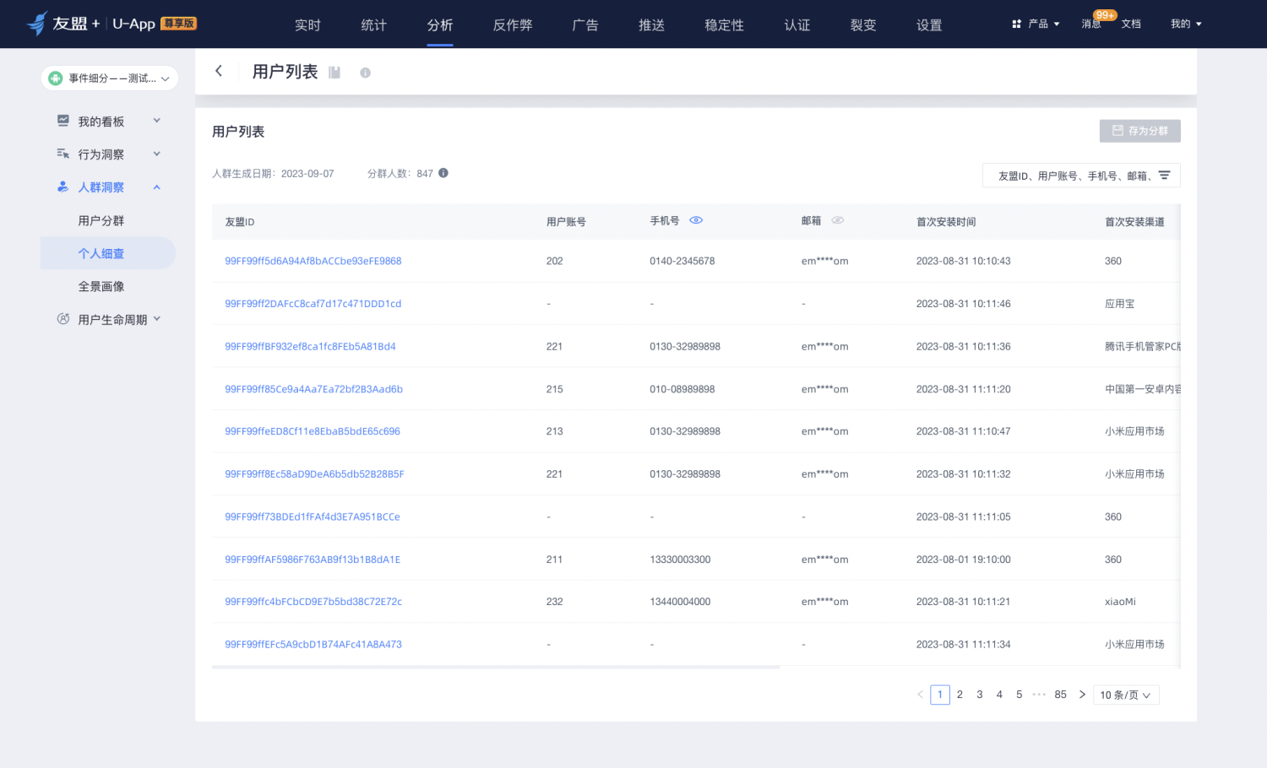This screenshot has height=768, width=1267.
Task: Open the 我的 account dropdown
Action: point(1186,24)
